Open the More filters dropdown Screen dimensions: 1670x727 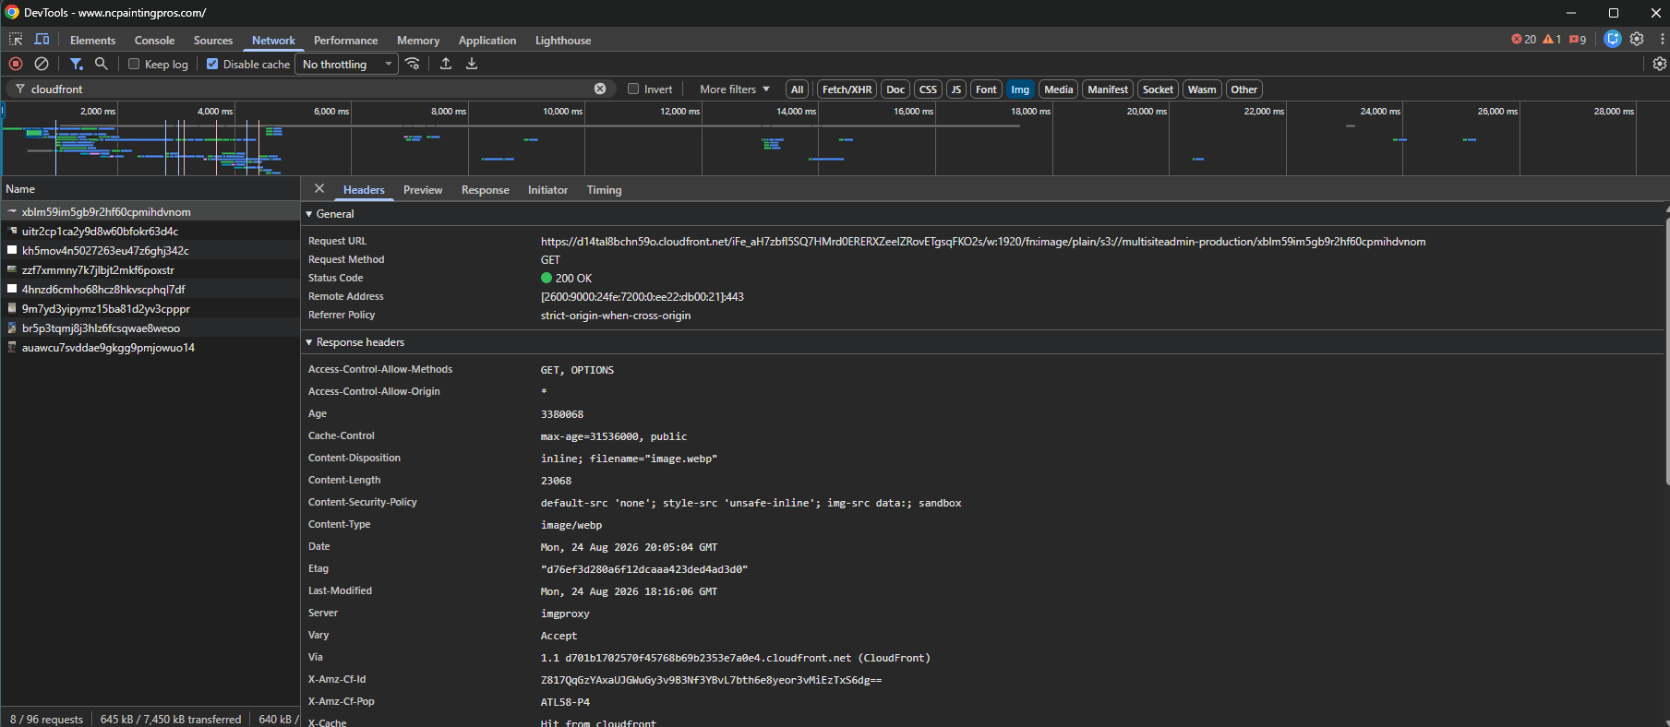[735, 89]
